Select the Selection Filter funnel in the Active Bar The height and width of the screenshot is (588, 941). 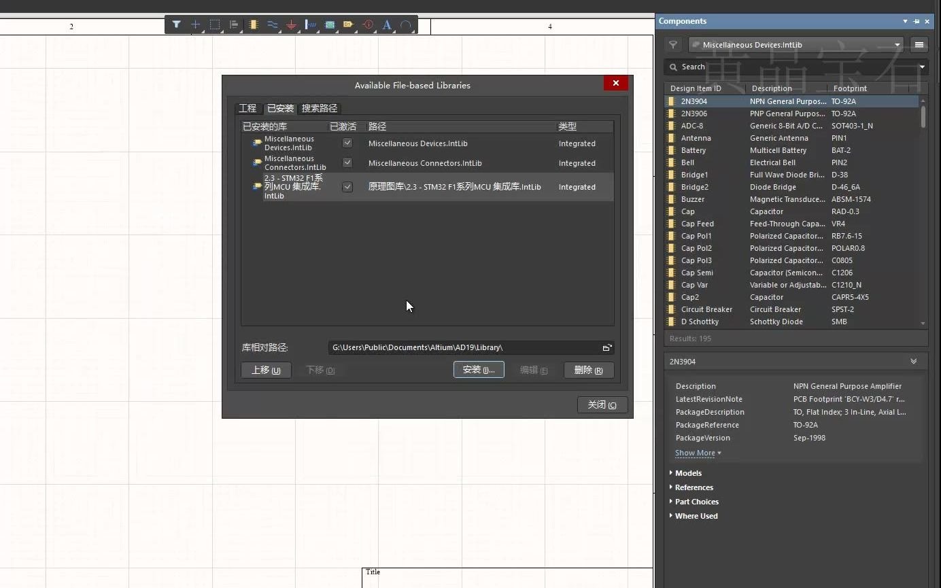click(x=176, y=24)
